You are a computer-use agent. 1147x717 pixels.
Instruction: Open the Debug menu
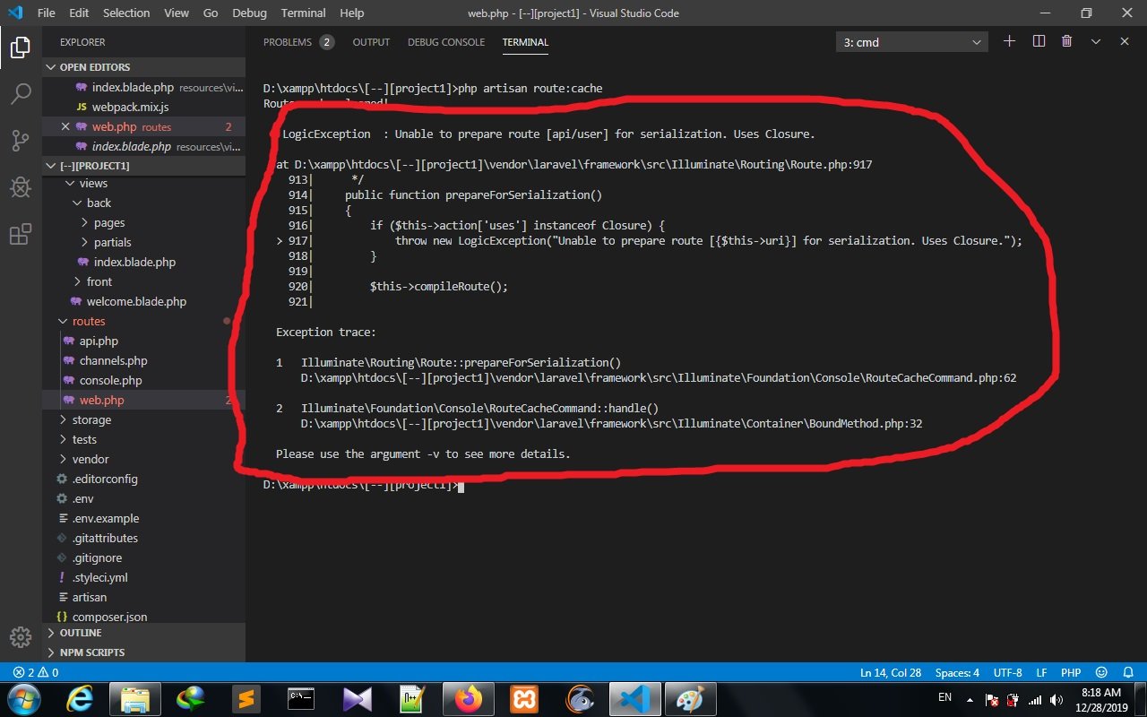(249, 13)
